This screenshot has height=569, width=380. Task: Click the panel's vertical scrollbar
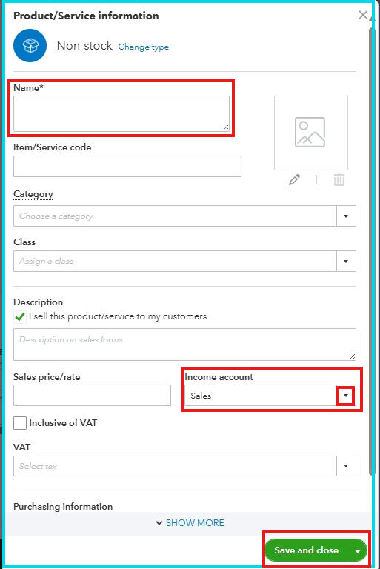pos(371,250)
